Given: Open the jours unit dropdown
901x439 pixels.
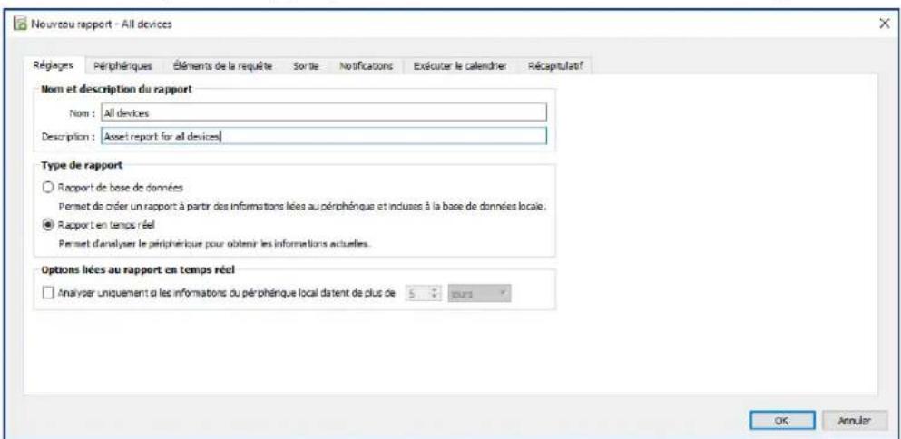Looking at the screenshot, I should pos(479,293).
